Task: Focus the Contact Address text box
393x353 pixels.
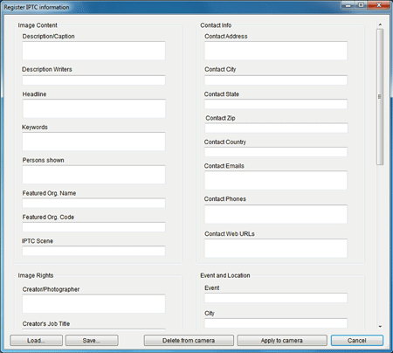Action: coord(276,51)
